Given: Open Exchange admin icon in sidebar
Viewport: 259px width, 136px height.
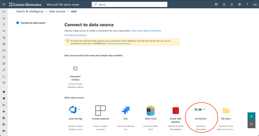Looking at the screenshot, I should click(4, 118).
